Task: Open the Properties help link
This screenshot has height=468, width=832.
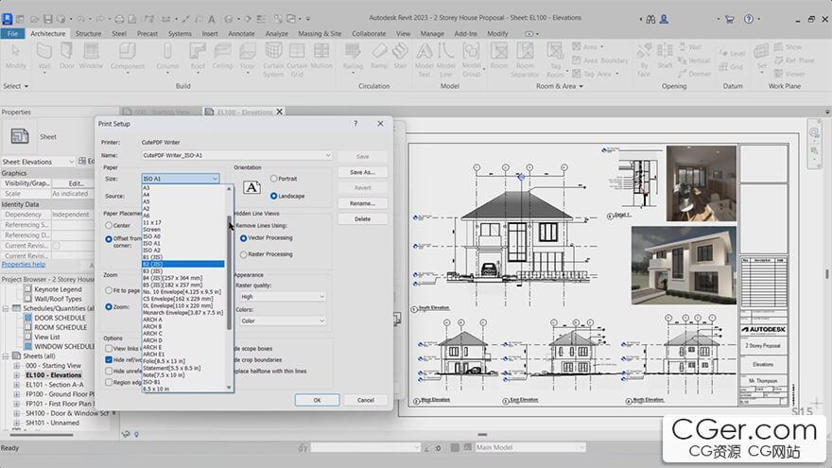Action: 24,264
